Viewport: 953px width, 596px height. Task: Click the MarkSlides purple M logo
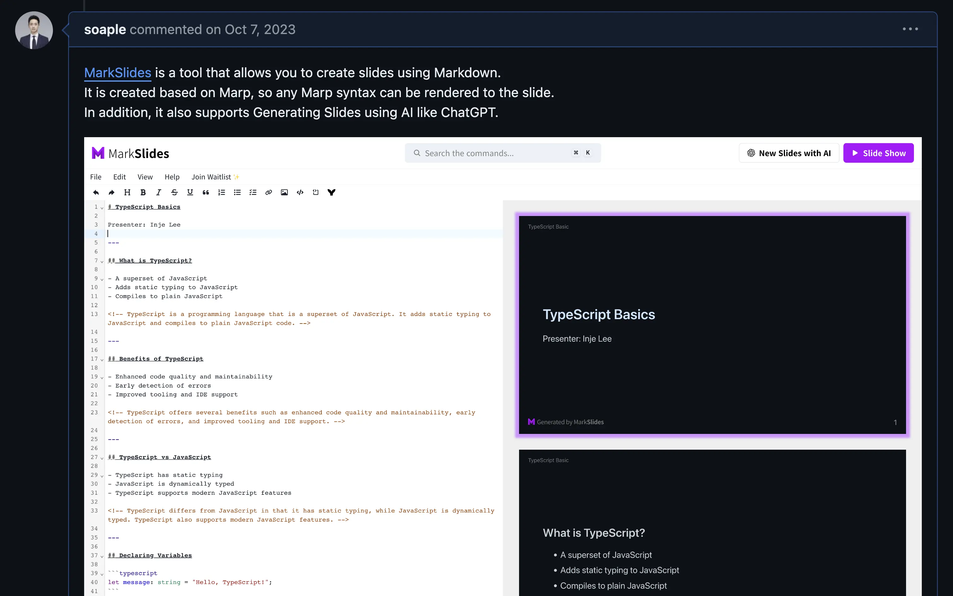pyautogui.click(x=98, y=153)
